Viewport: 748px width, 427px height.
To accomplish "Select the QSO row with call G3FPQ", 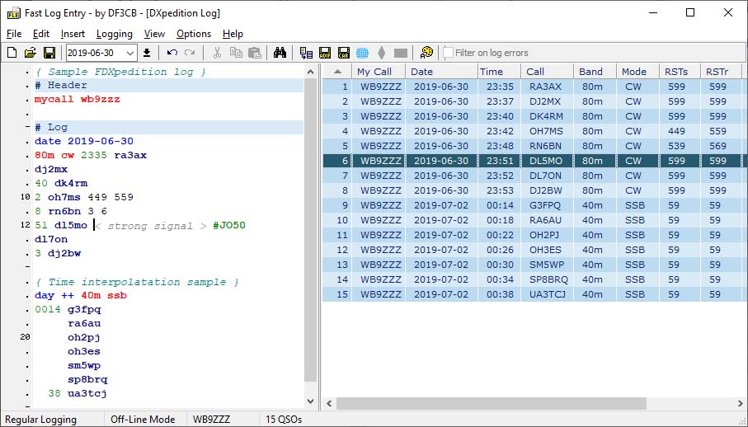I will 544,205.
